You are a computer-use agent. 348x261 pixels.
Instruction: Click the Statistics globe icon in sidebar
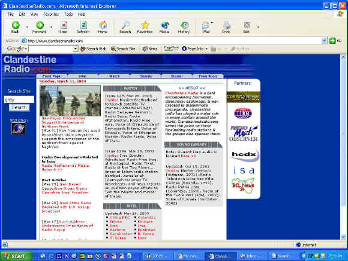(18, 128)
